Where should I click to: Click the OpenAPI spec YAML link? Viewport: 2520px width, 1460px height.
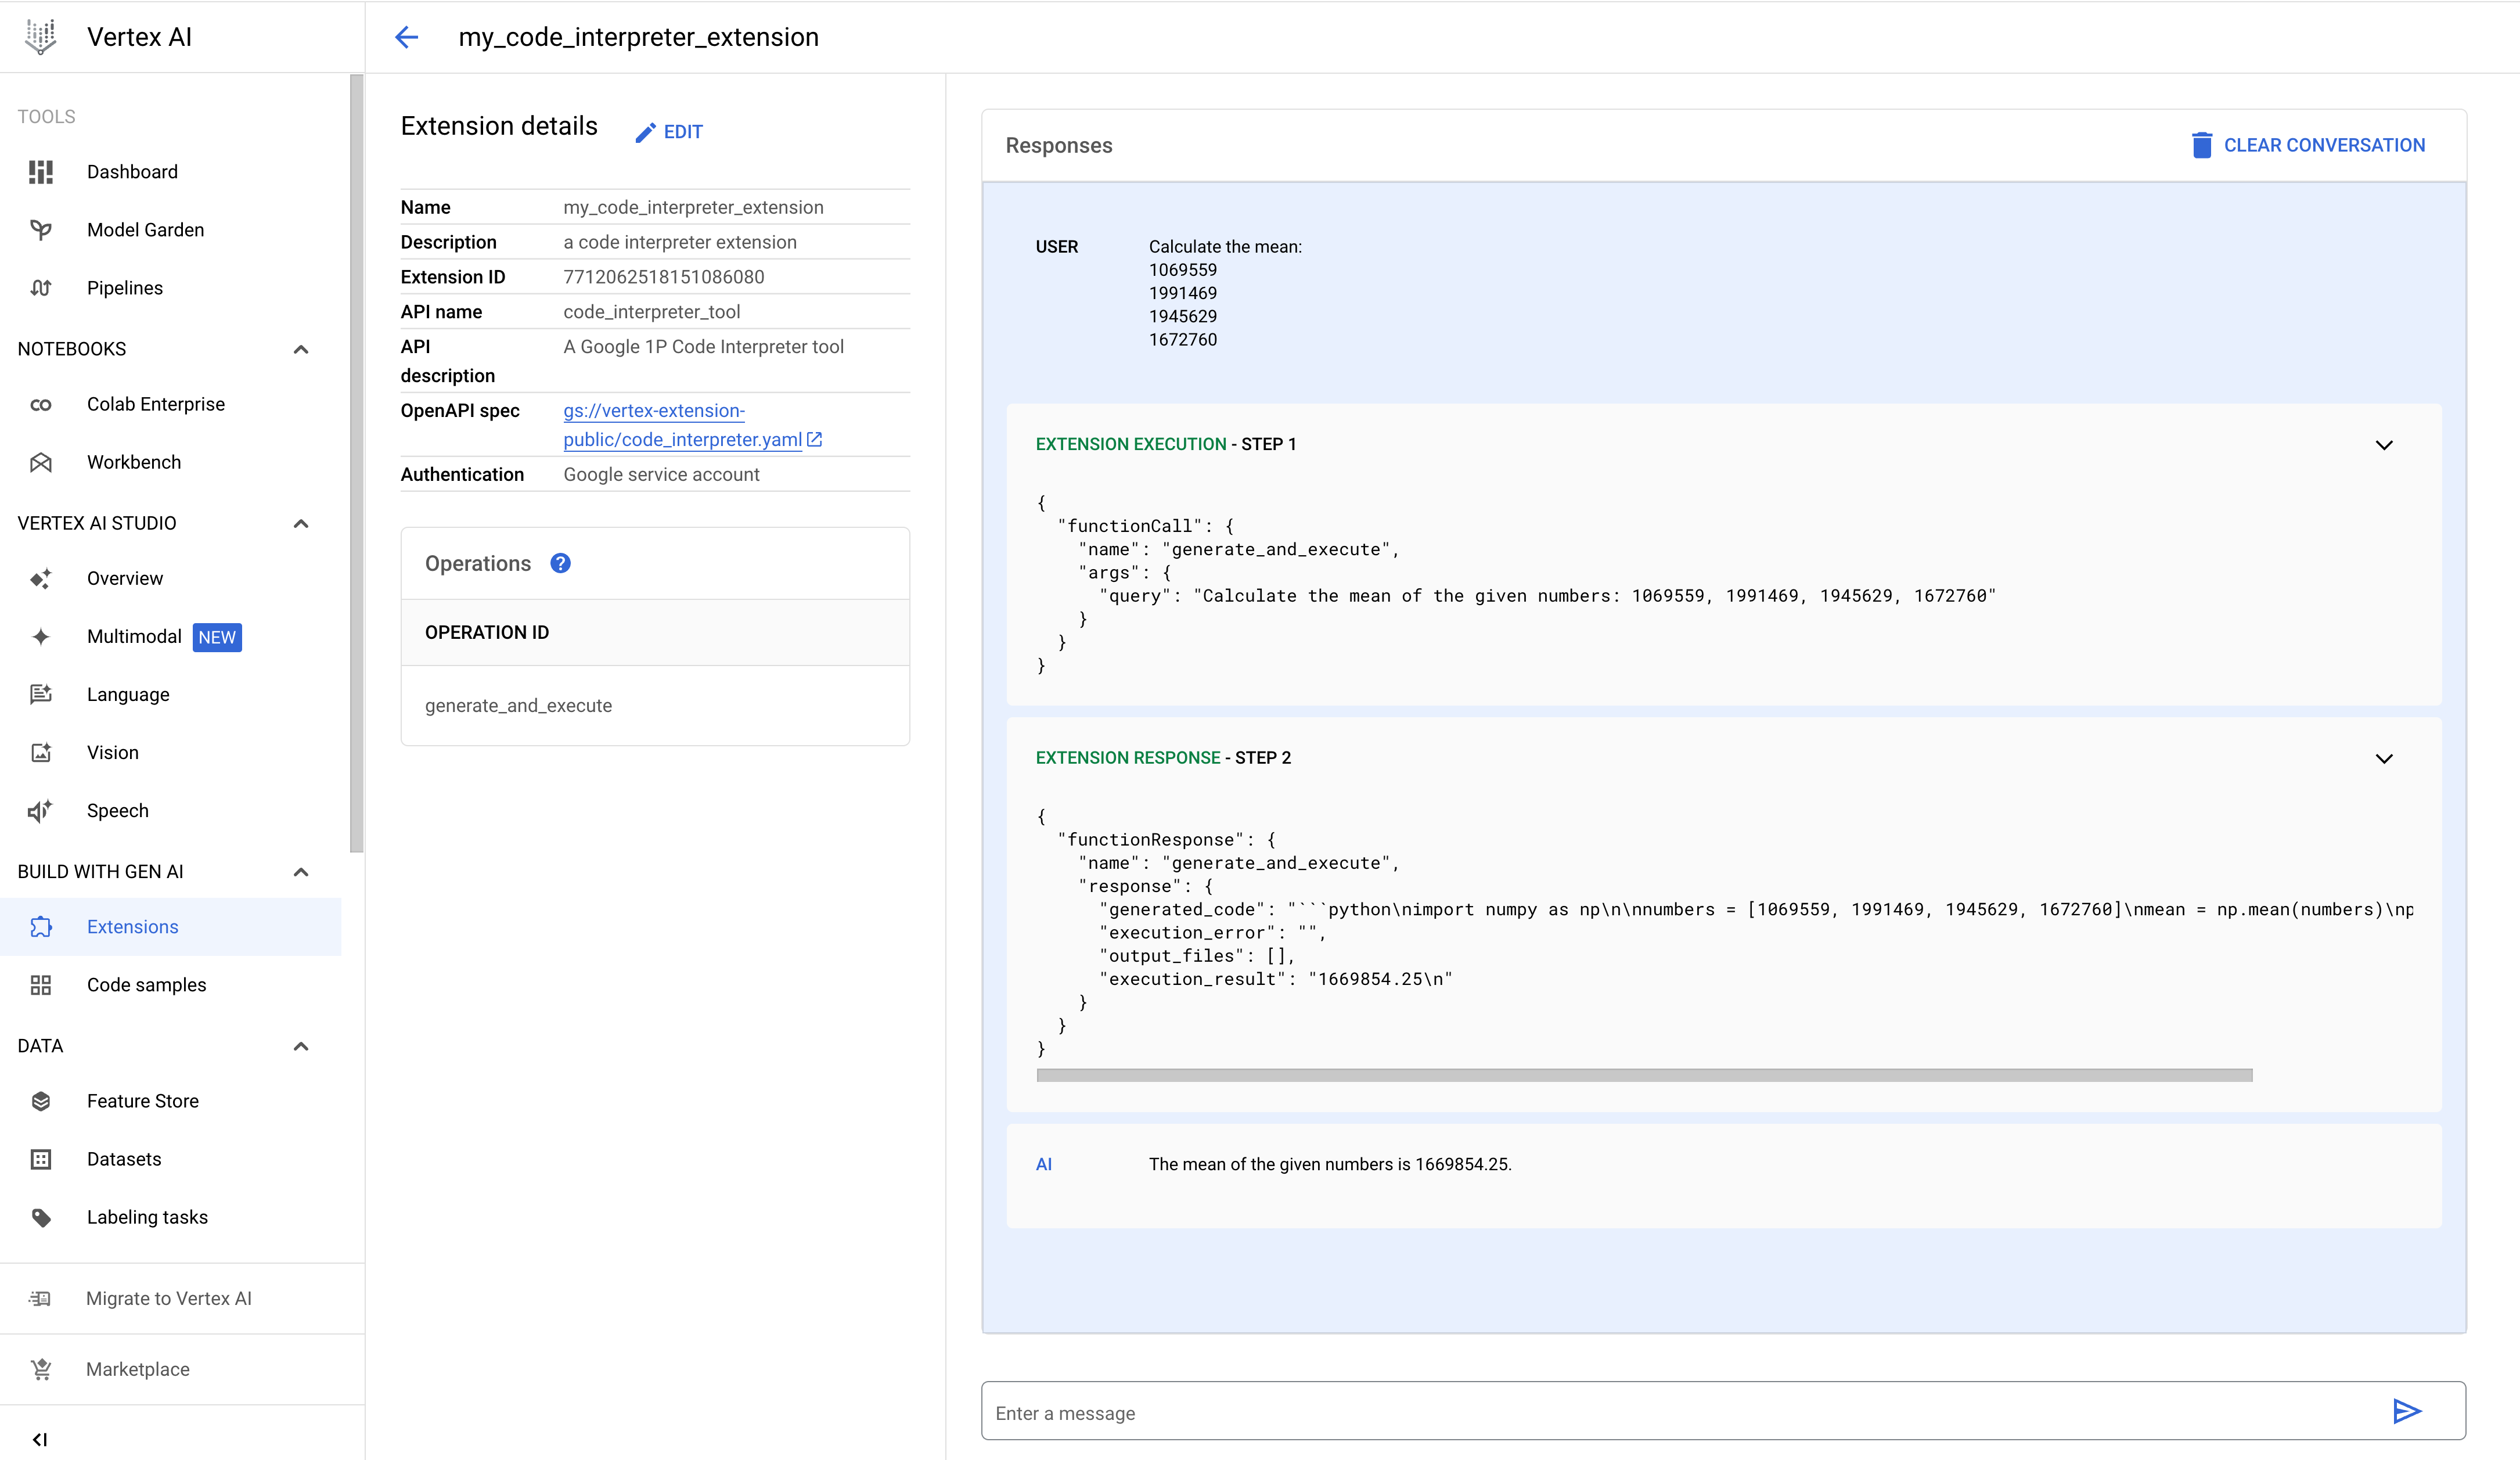coord(683,424)
